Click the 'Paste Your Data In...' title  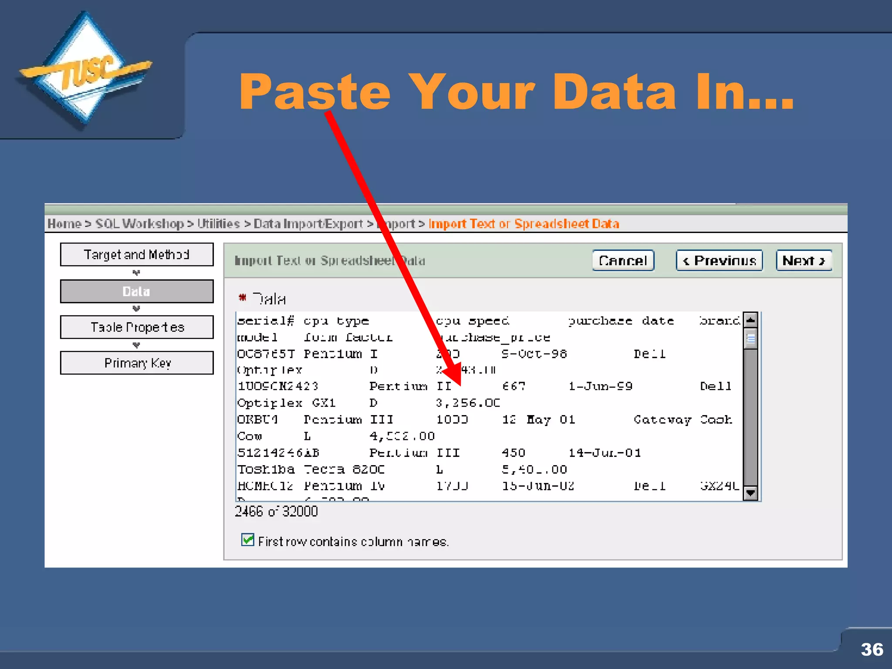coord(517,91)
